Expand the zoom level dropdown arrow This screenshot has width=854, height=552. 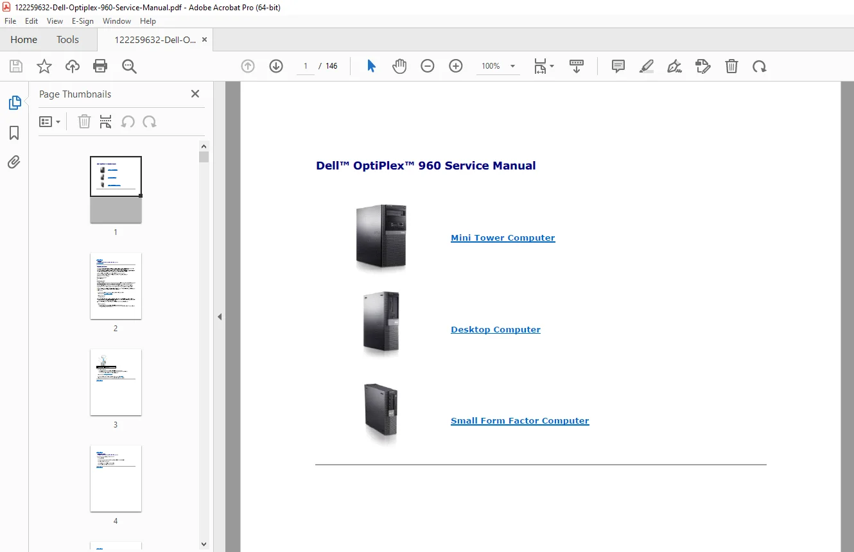click(512, 66)
